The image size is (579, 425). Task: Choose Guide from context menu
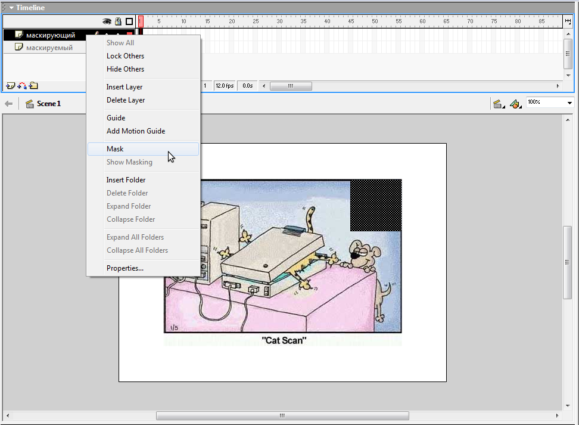tap(116, 118)
